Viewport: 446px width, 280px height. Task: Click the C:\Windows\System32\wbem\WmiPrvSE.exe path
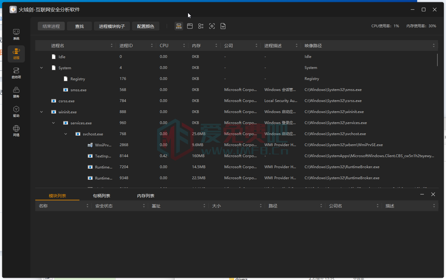[344, 145]
